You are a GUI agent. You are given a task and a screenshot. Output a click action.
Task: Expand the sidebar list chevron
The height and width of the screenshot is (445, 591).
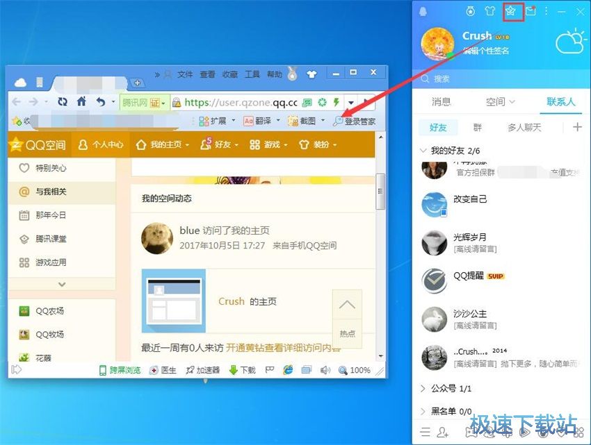(62, 285)
